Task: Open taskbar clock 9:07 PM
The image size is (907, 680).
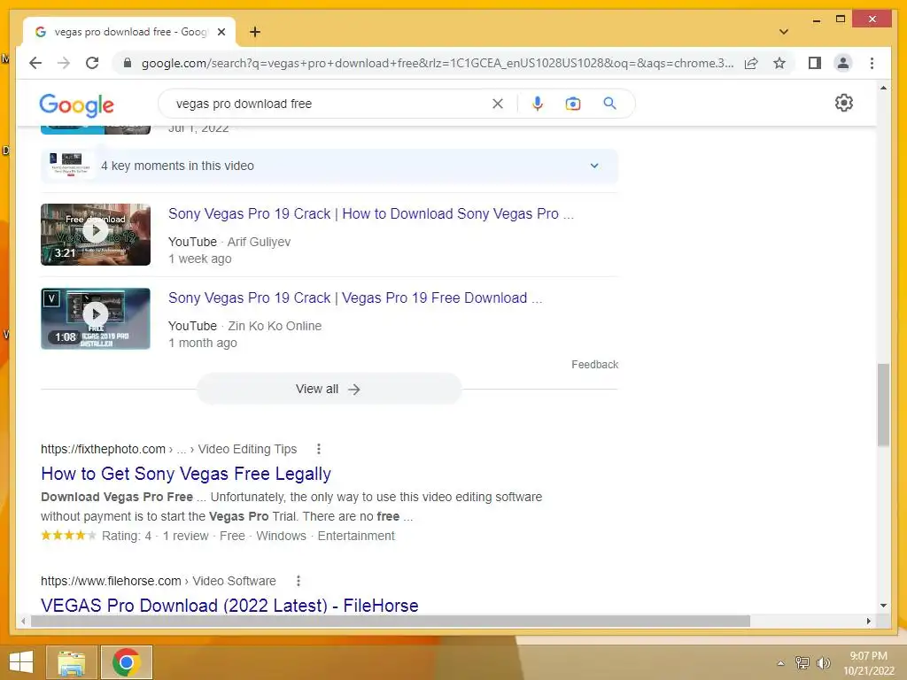Action: coord(868,663)
